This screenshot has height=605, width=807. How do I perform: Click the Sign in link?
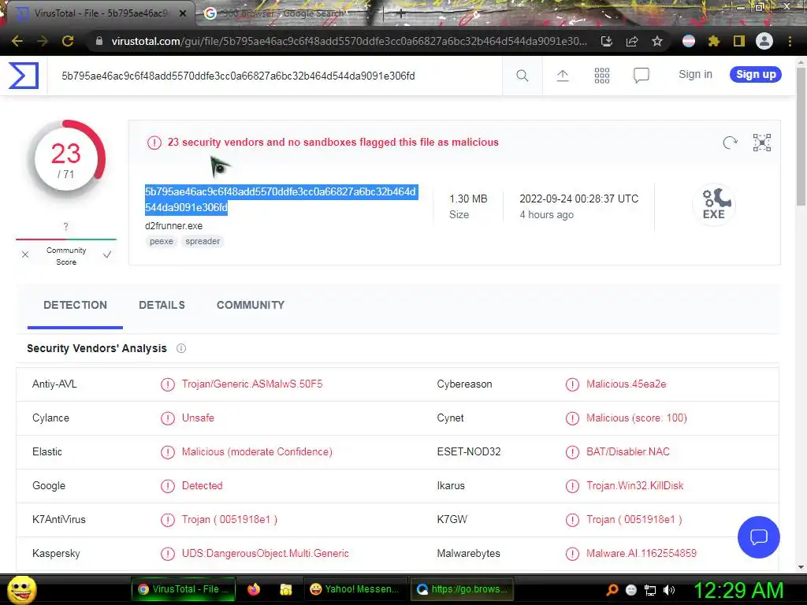click(x=695, y=75)
